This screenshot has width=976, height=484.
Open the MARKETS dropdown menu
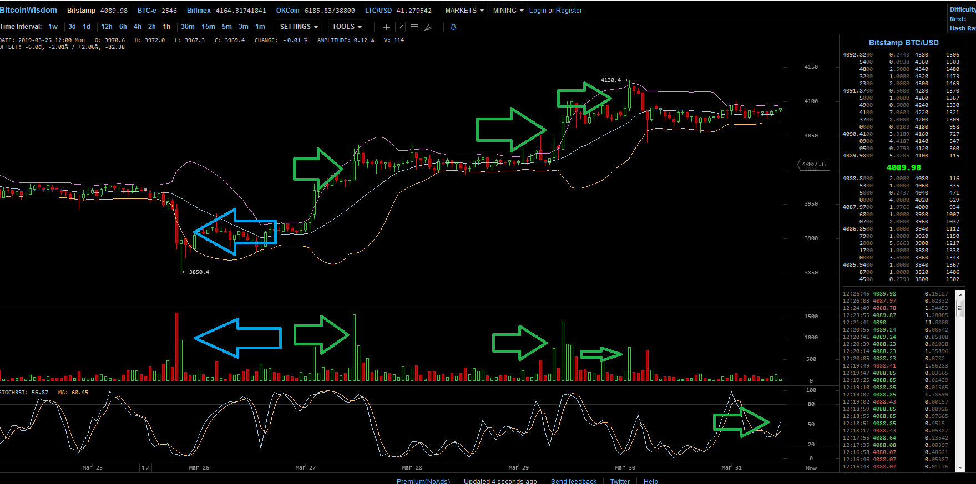click(x=464, y=11)
